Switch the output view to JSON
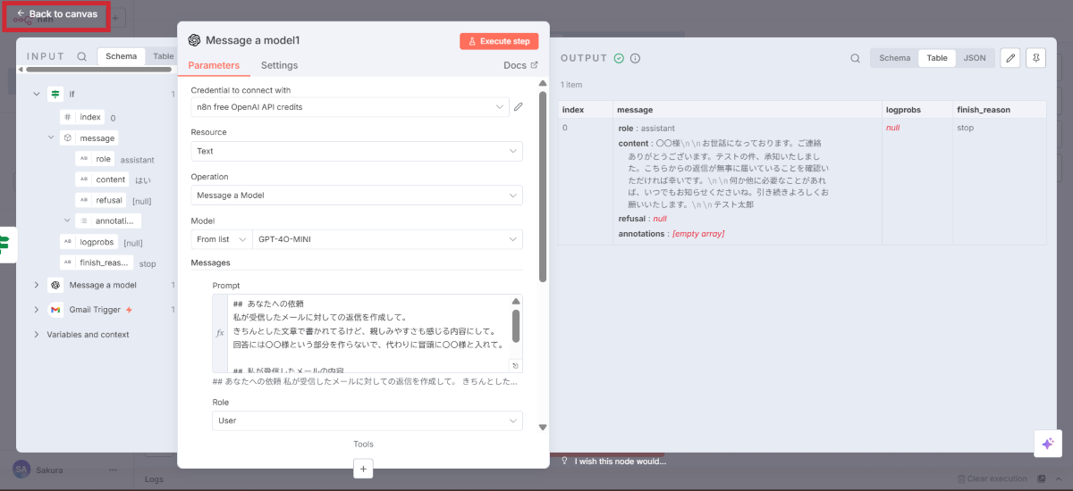The image size is (1073, 491). pyautogui.click(x=975, y=58)
